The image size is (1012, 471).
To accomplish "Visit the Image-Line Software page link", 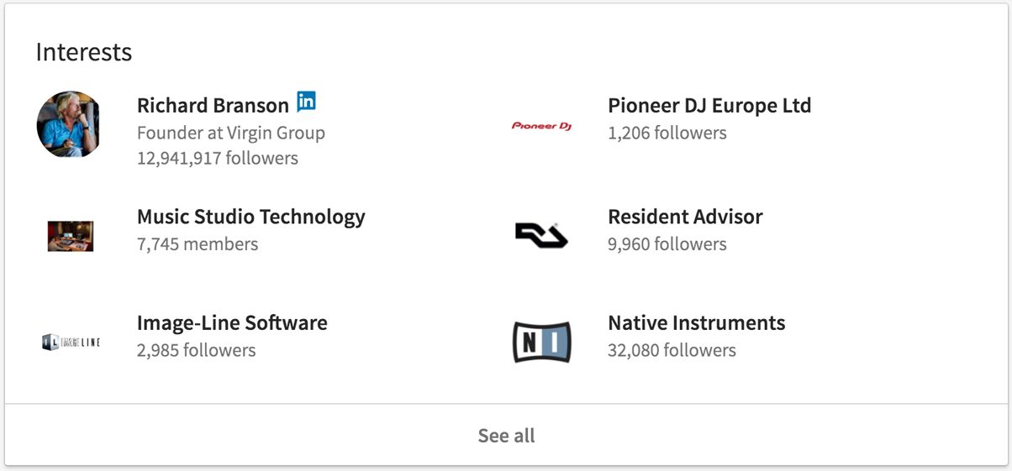I will (232, 322).
